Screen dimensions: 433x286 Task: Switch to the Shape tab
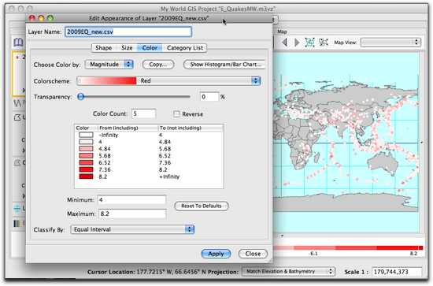point(104,48)
